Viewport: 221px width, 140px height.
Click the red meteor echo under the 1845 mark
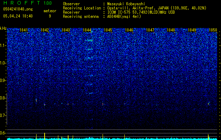(103, 104)
